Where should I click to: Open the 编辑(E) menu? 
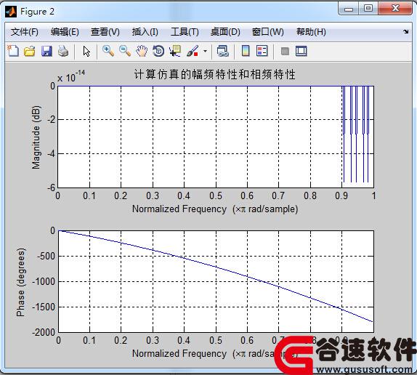pos(65,32)
